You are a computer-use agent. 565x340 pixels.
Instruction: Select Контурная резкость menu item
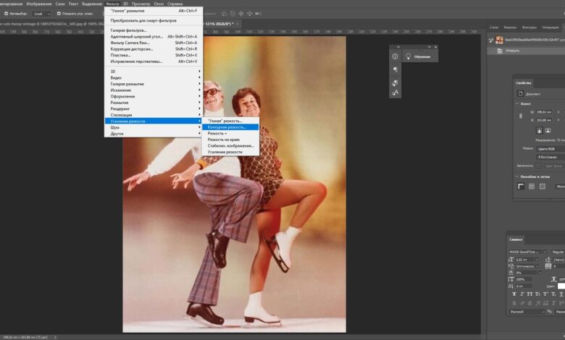click(227, 127)
